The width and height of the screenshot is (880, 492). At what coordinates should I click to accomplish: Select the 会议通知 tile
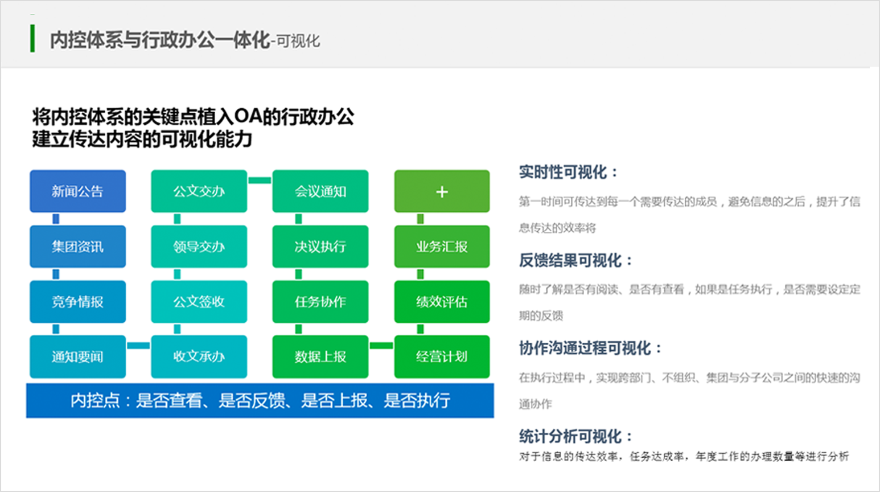click(320, 191)
